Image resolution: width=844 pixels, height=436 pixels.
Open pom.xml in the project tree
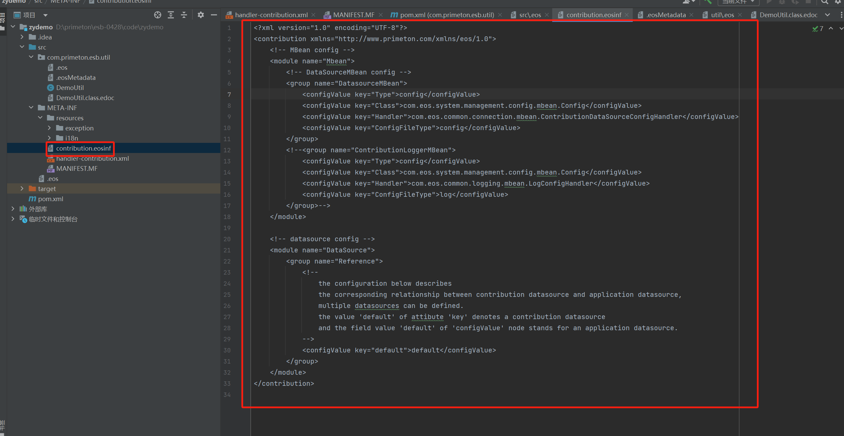pos(51,199)
